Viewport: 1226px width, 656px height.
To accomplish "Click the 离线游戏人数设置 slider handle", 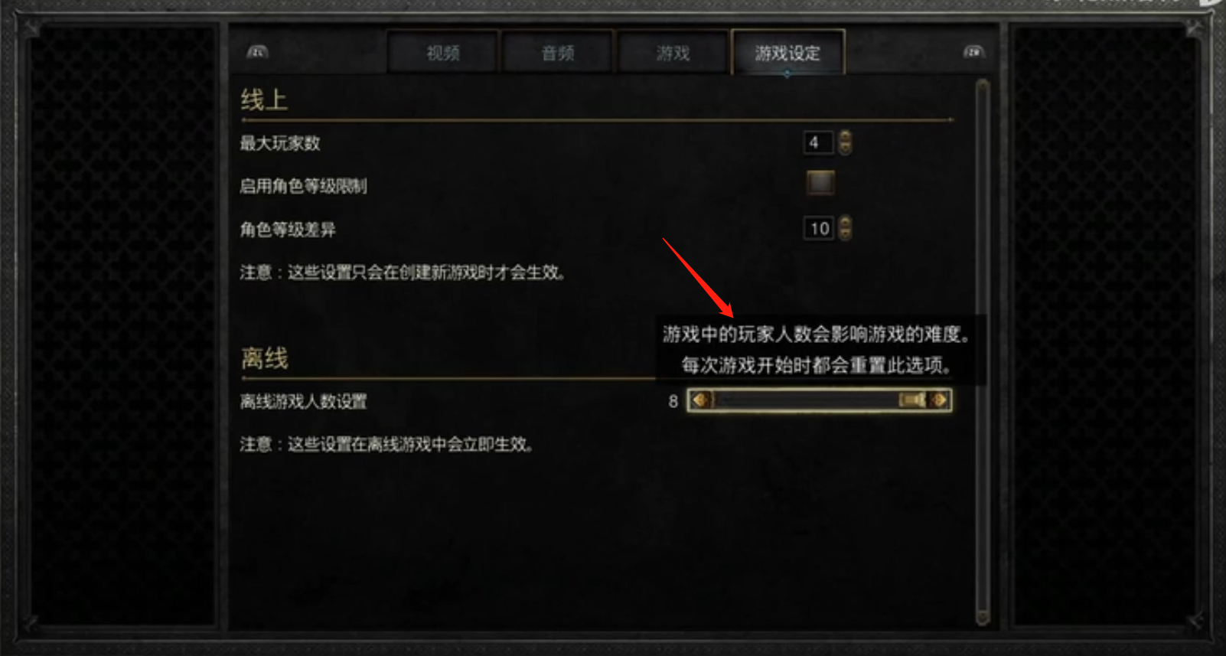I will 912,400.
